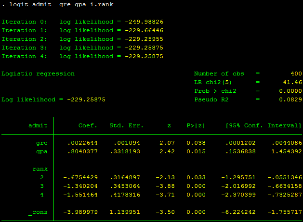The image size is (303, 222).
Task: Click the rank factor variable label
Action: tap(40, 169)
